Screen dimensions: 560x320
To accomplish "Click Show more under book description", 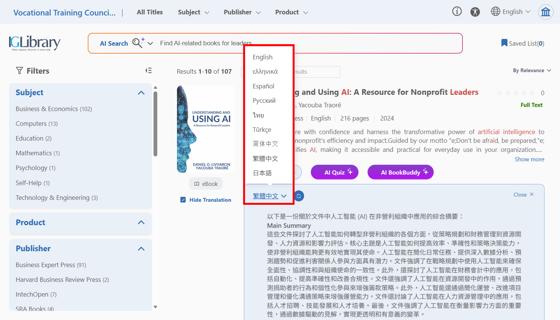I will (x=529, y=159).
